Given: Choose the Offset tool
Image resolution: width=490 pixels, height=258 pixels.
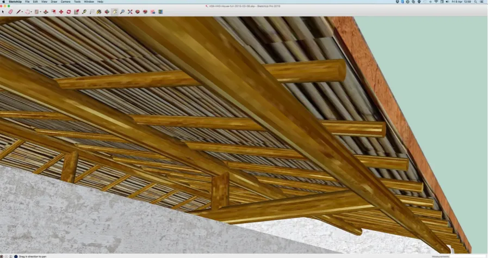Looking at the screenshot, I should (x=54, y=12).
